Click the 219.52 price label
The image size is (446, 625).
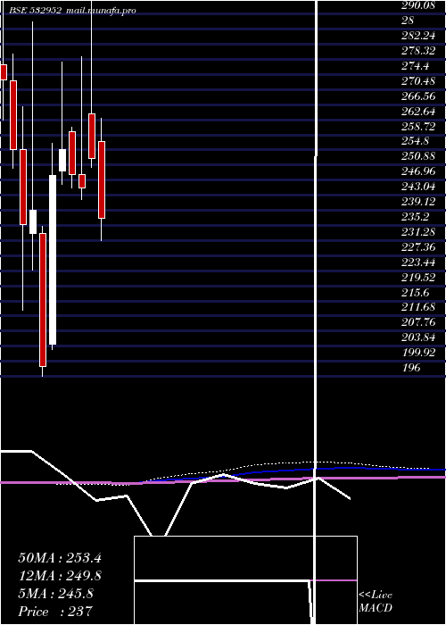click(417, 278)
